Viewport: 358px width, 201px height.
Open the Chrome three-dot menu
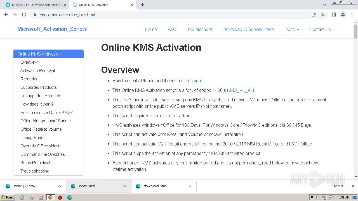352,15
